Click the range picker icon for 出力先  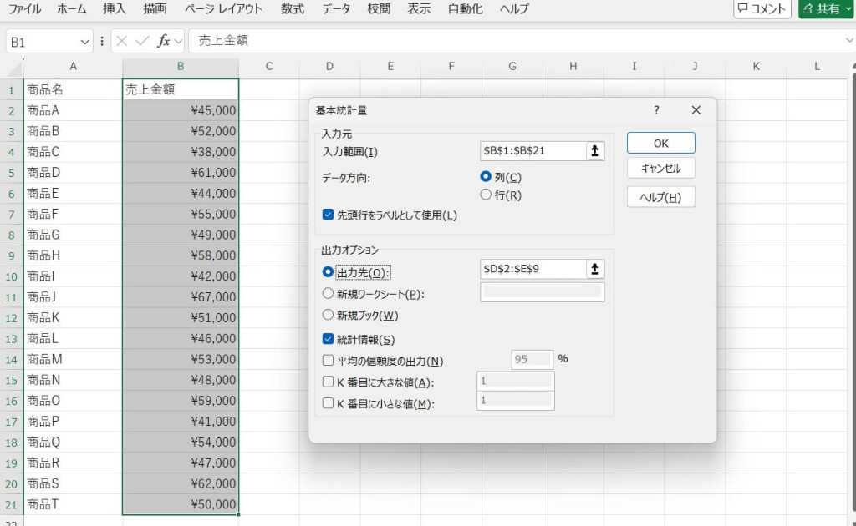[594, 269]
